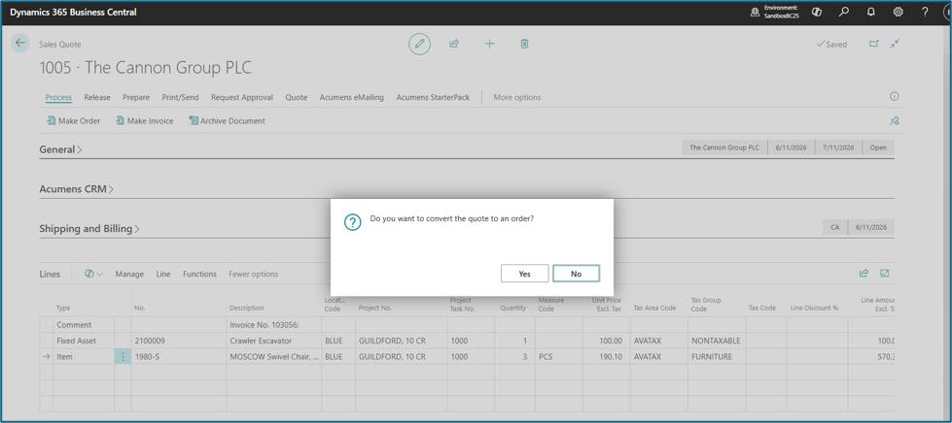Click unit price 190.10 cell
Viewport: 952px width, 423px height.
tap(605, 357)
